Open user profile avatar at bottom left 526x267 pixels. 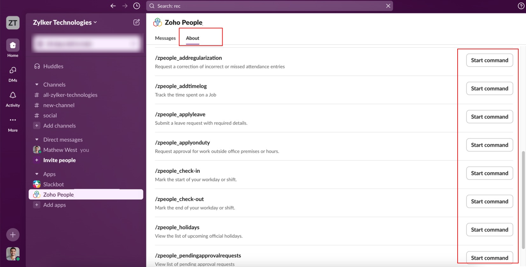pyautogui.click(x=13, y=254)
